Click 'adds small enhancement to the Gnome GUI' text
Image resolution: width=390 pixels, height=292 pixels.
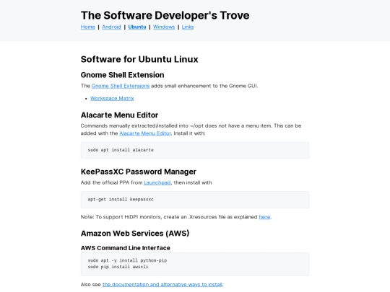coord(204,86)
